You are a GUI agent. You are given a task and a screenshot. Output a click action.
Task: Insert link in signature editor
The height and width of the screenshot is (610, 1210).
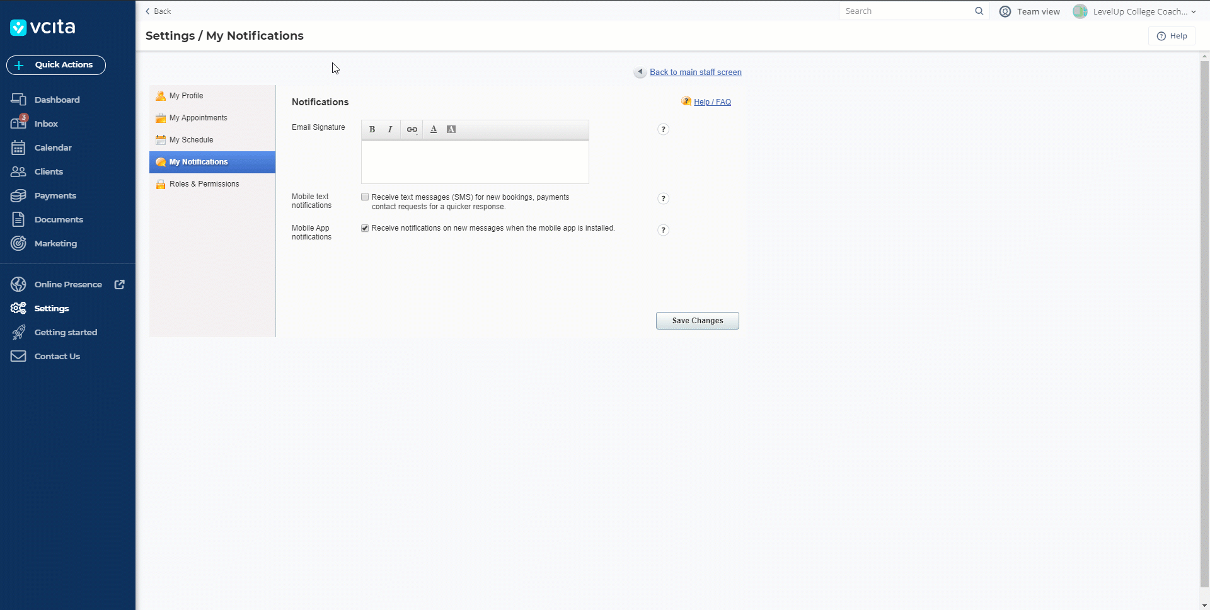(412, 129)
